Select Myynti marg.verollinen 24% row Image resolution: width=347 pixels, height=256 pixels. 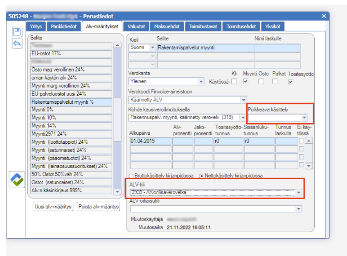pos(71,86)
